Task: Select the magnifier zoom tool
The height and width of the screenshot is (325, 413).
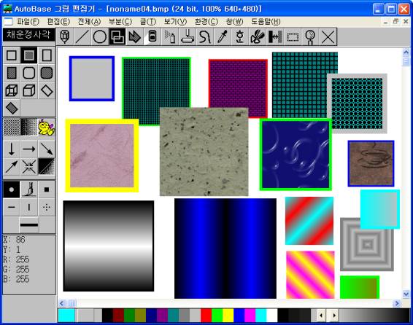Action: pos(310,36)
